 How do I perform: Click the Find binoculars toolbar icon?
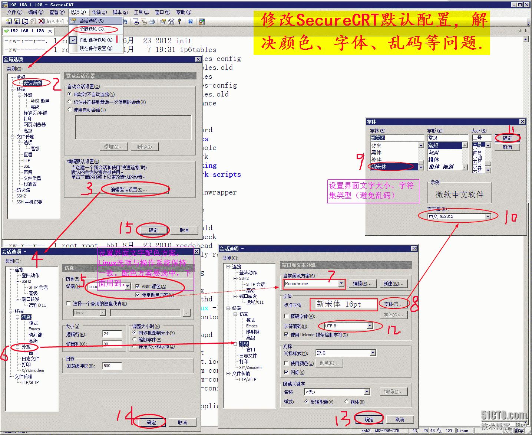[x=125, y=21]
